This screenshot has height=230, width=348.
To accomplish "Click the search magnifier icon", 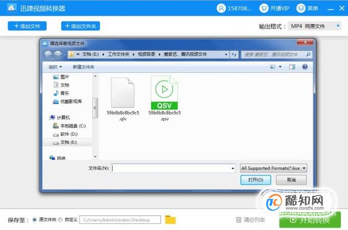I will pyautogui.click(x=308, y=55).
